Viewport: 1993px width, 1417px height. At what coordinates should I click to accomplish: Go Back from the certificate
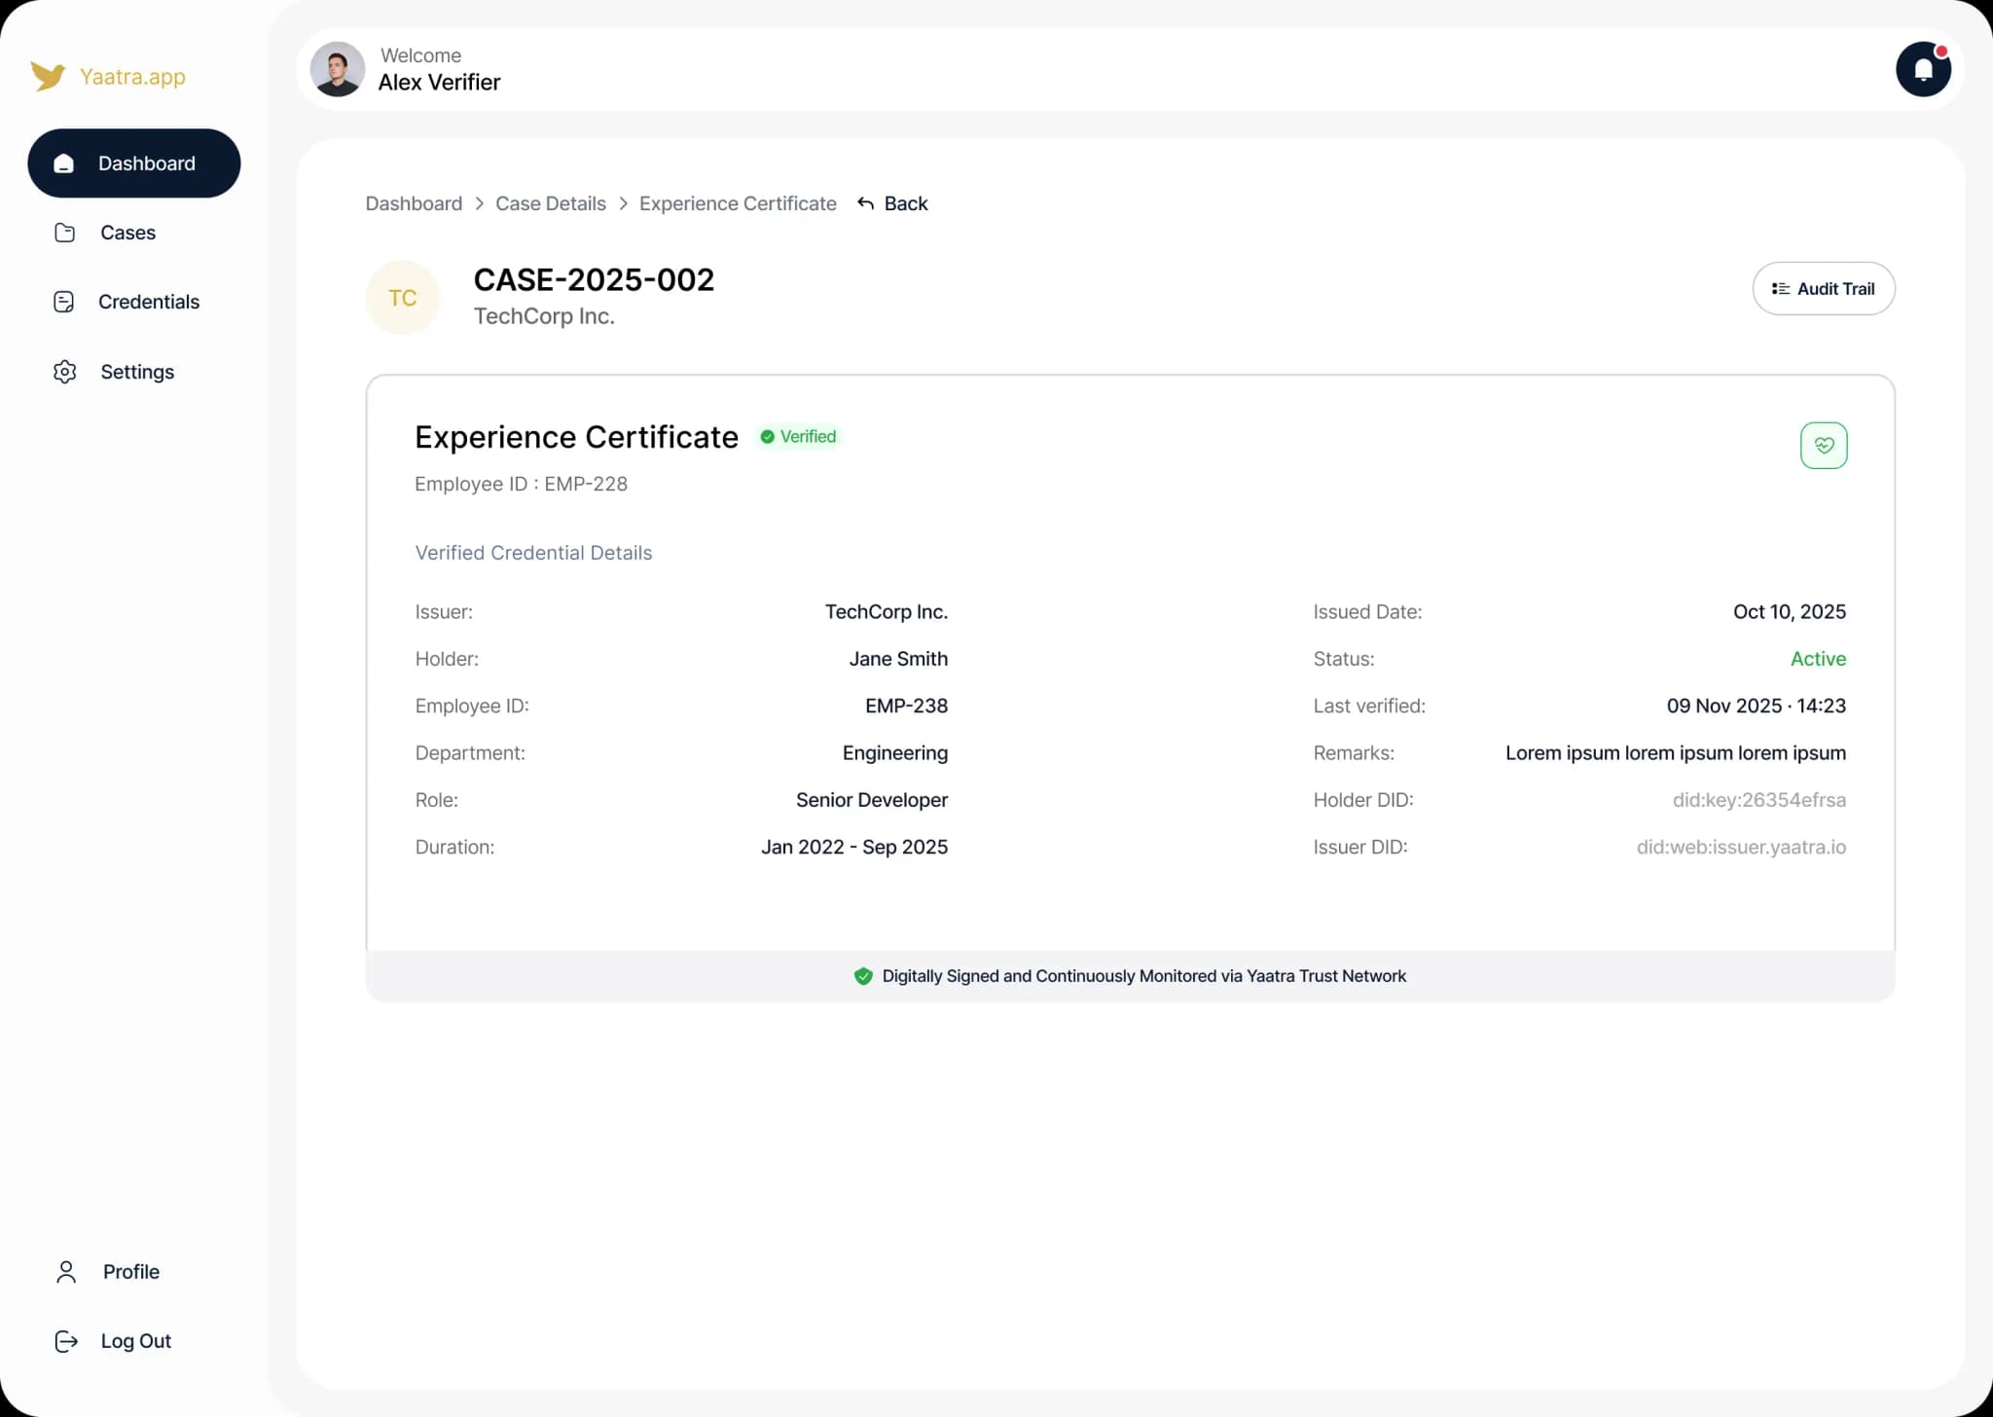[892, 203]
